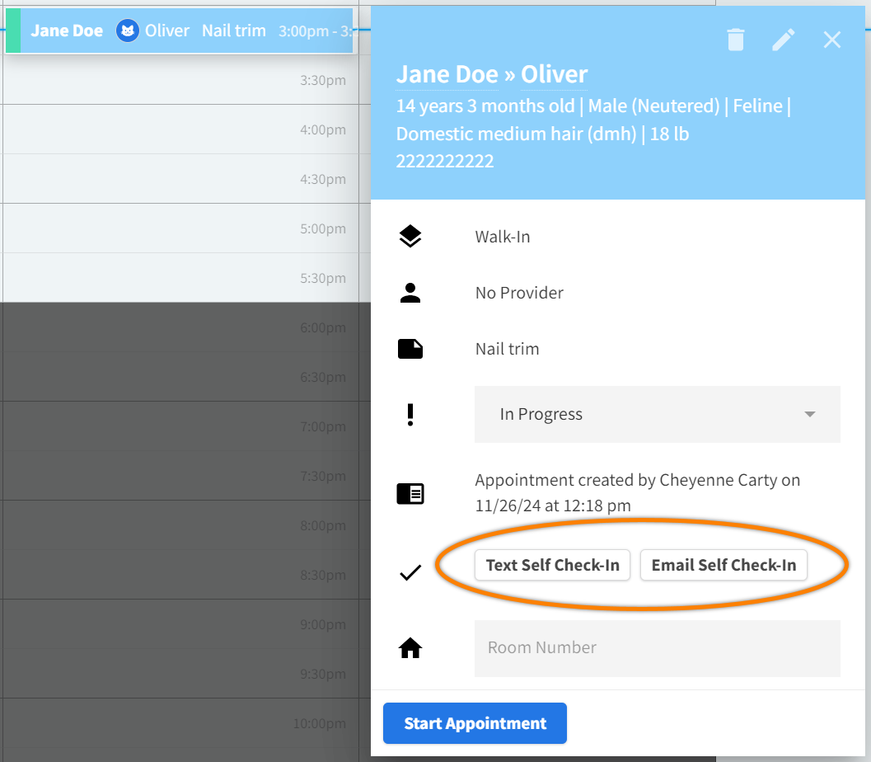Click the cat avatar icon beside Oliver
This screenshot has height=762, width=871.
click(x=128, y=31)
